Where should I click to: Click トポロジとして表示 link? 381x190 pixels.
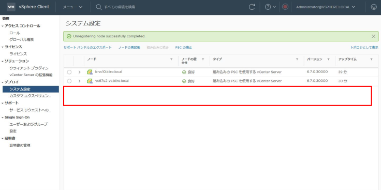pyautogui.click(x=364, y=48)
